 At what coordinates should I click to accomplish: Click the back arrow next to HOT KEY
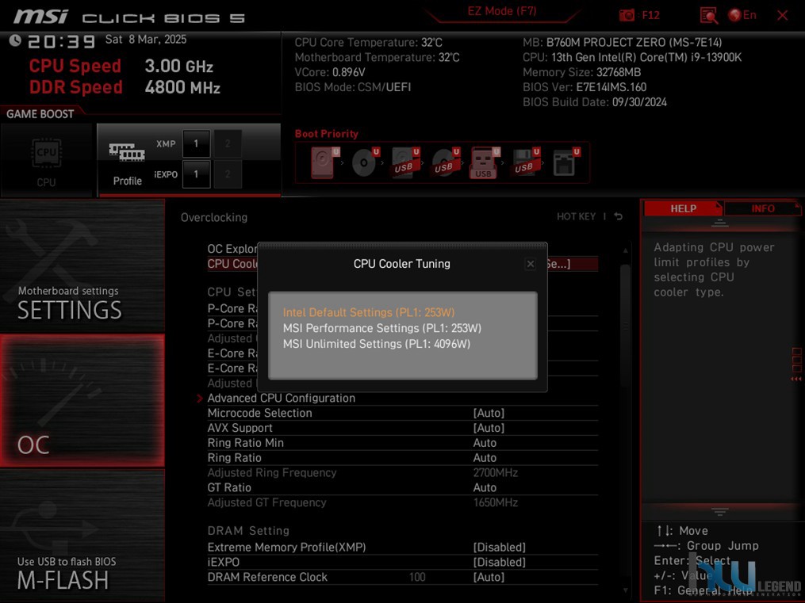coord(618,216)
